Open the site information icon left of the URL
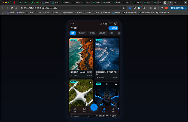 (x=22, y=8)
